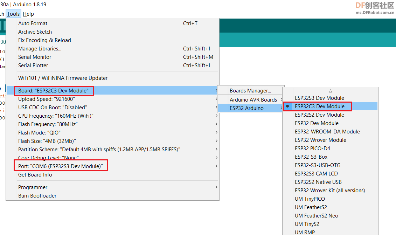Choose UM TinyPICO board
Screen dimensions: 396x235
[330, 199]
